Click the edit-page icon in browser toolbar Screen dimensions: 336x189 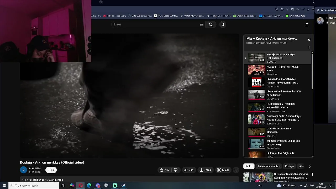click(277, 9)
